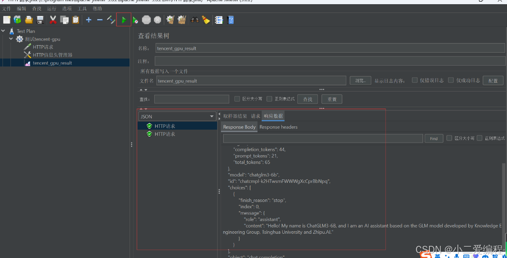This screenshot has height=258, width=507.
Task: Enable 仅错误日志 checkbox
Action: pyautogui.click(x=415, y=80)
